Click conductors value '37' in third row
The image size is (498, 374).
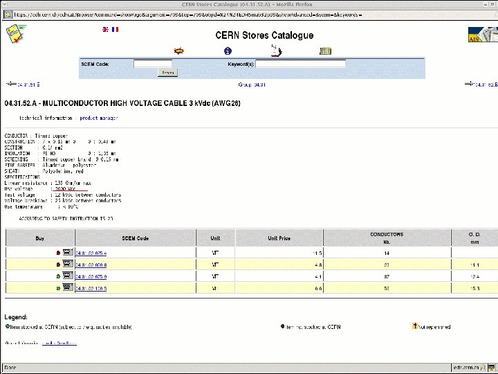pos(387,276)
